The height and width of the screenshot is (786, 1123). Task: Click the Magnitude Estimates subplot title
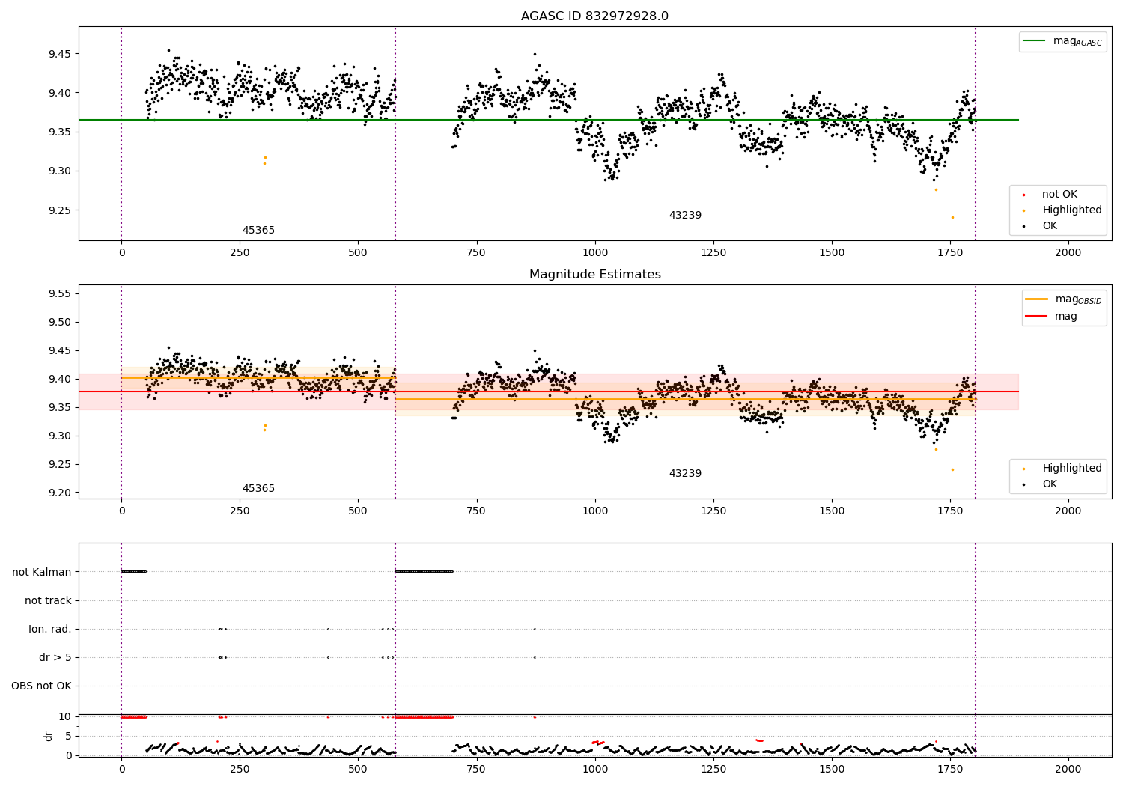point(594,275)
